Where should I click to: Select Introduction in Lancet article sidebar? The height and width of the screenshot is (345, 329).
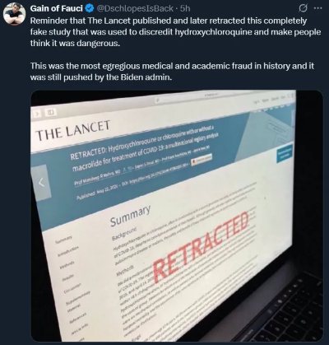(67, 251)
